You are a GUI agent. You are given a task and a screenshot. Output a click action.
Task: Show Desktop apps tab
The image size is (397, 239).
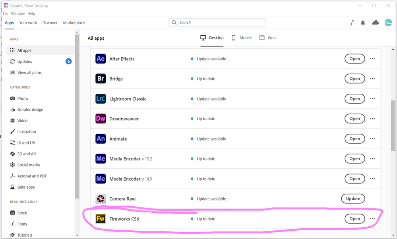click(x=212, y=38)
